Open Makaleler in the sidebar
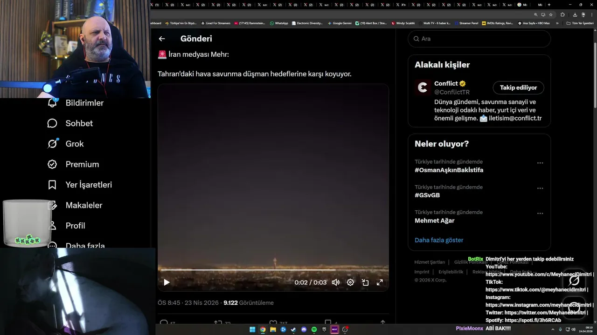Screen dimensions: 597x335 [75, 205]
